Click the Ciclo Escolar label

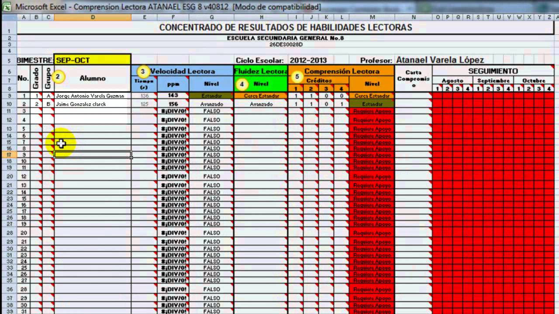[260, 61]
